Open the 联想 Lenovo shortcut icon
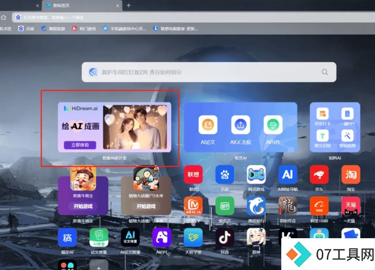The width and height of the screenshot is (375, 270). 193,174
